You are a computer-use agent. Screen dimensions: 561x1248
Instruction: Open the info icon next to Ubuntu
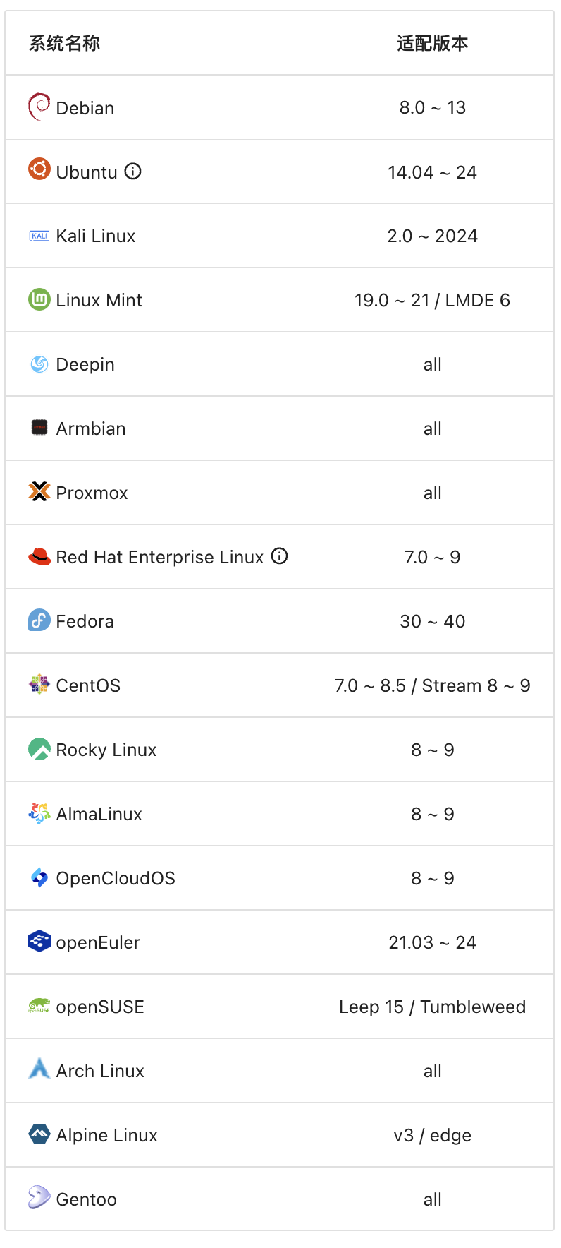[133, 172]
